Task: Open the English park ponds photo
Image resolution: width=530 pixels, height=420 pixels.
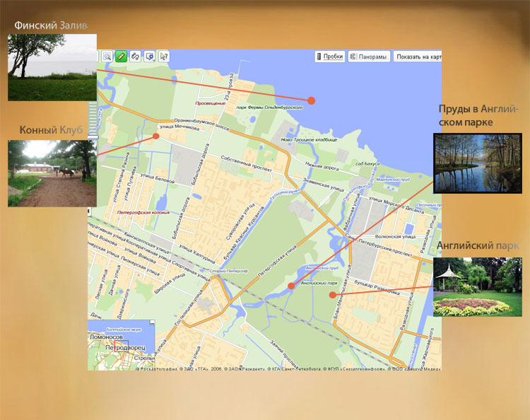Action: (478, 163)
